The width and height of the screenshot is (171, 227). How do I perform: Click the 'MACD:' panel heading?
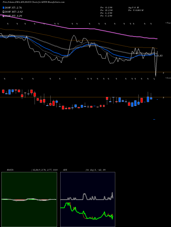(x=10, y=170)
